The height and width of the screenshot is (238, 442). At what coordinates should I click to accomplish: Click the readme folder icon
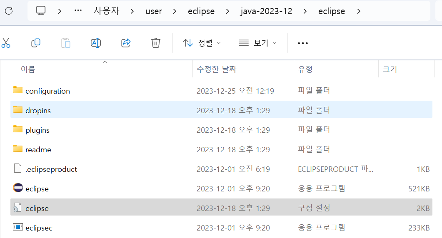18,149
